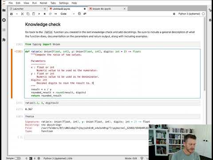This screenshot has height=160, width=213.
Task: Click Python 3 (ipykernel) kernel name
Action: (x=189, y=14)
